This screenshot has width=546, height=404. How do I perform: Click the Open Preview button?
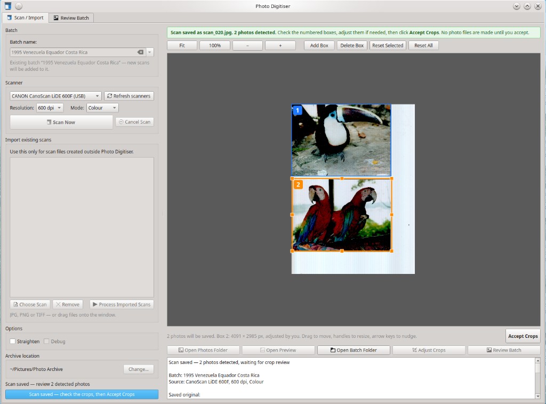point(278,350)
